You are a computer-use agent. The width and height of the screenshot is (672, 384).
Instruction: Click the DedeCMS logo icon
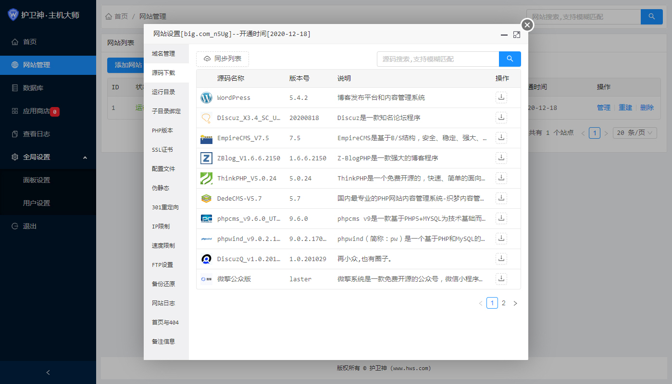(x=206, y=199)
